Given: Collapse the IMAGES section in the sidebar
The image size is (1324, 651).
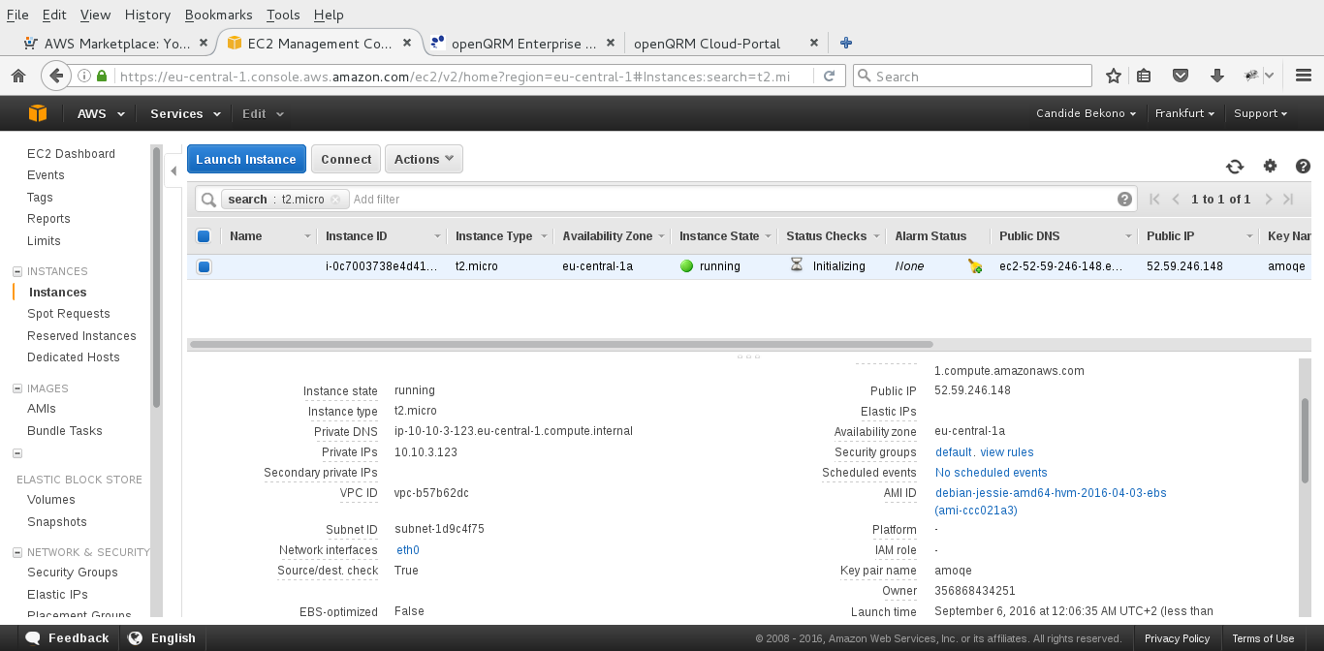Looking at the screenshot, I should pos(16,388).
